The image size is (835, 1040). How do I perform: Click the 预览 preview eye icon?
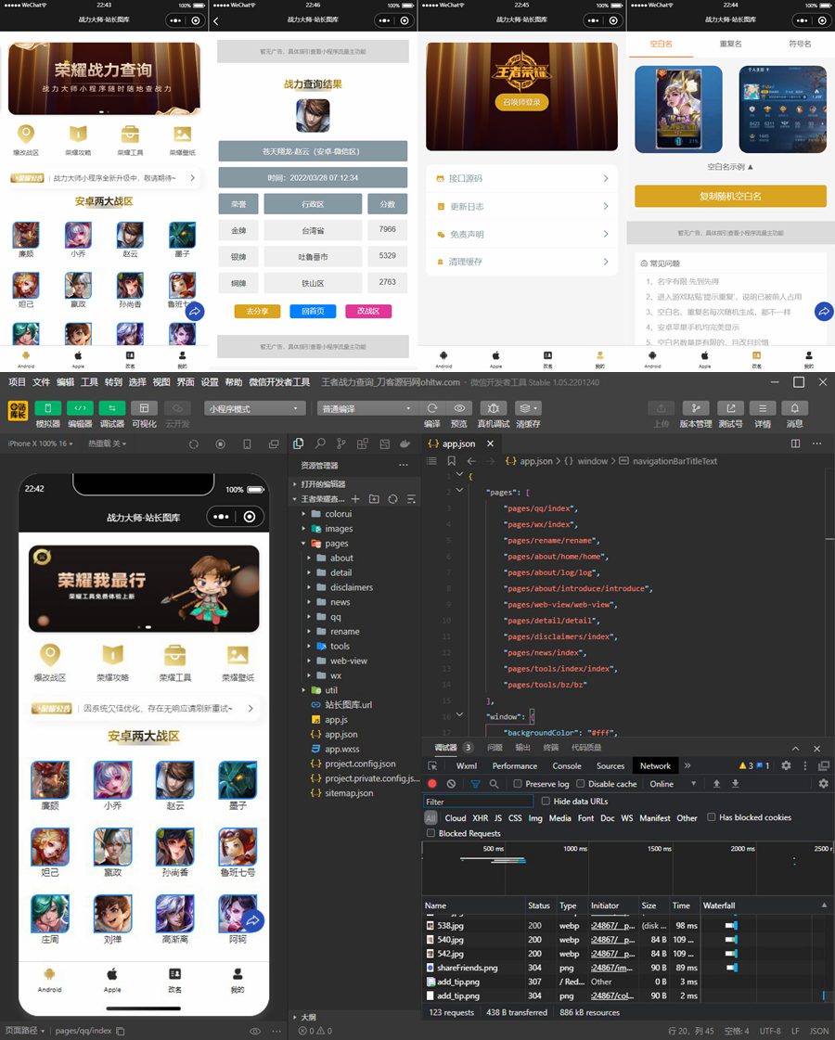click(x=459, y=408)
